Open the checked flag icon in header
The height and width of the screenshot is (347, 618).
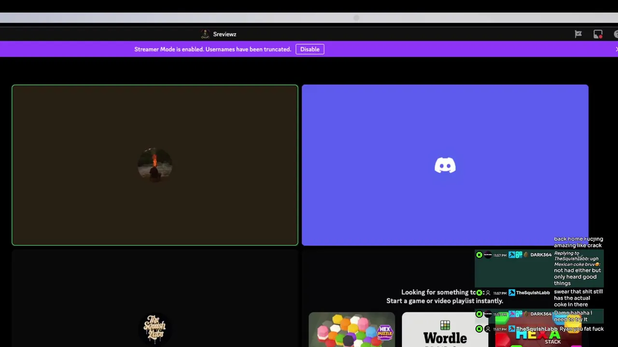click(578, 34)
